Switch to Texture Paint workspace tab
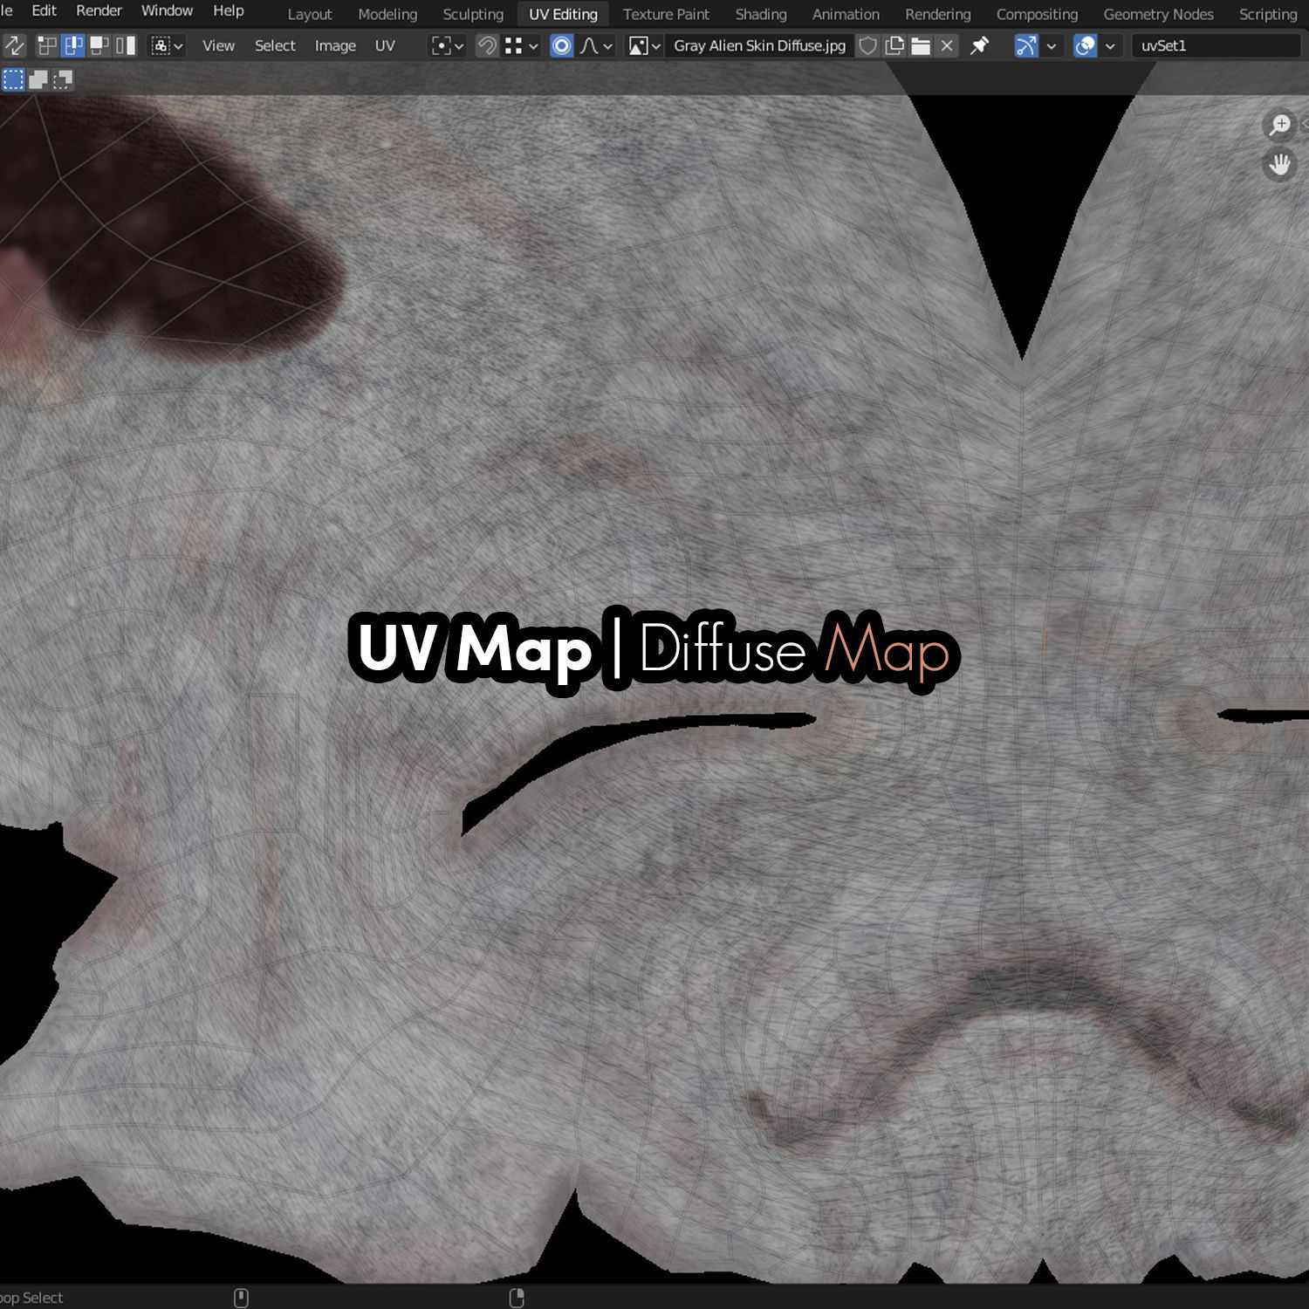1309x1309 pixels. [x=666, y=14]
